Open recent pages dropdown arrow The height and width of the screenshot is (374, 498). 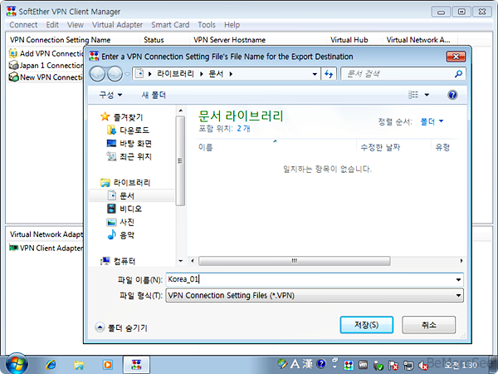pyautogui.click(x=127, y=74)
